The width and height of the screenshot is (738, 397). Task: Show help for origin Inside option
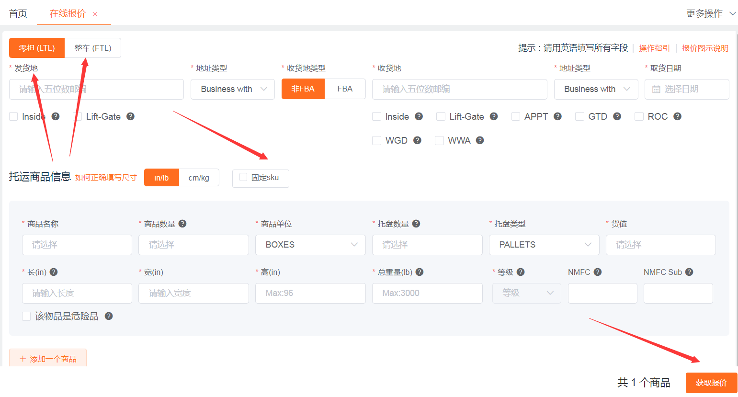coord(56,116)
